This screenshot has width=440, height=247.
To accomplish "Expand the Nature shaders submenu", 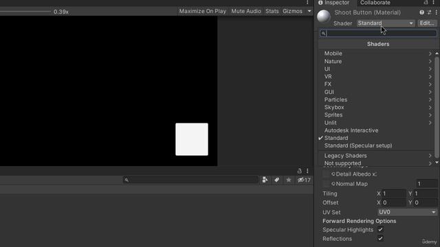I will [x=377, y=61].
